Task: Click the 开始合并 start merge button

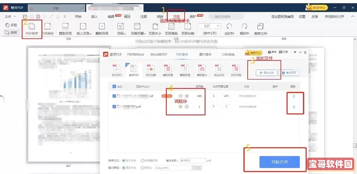Action: tap(280, 162)
